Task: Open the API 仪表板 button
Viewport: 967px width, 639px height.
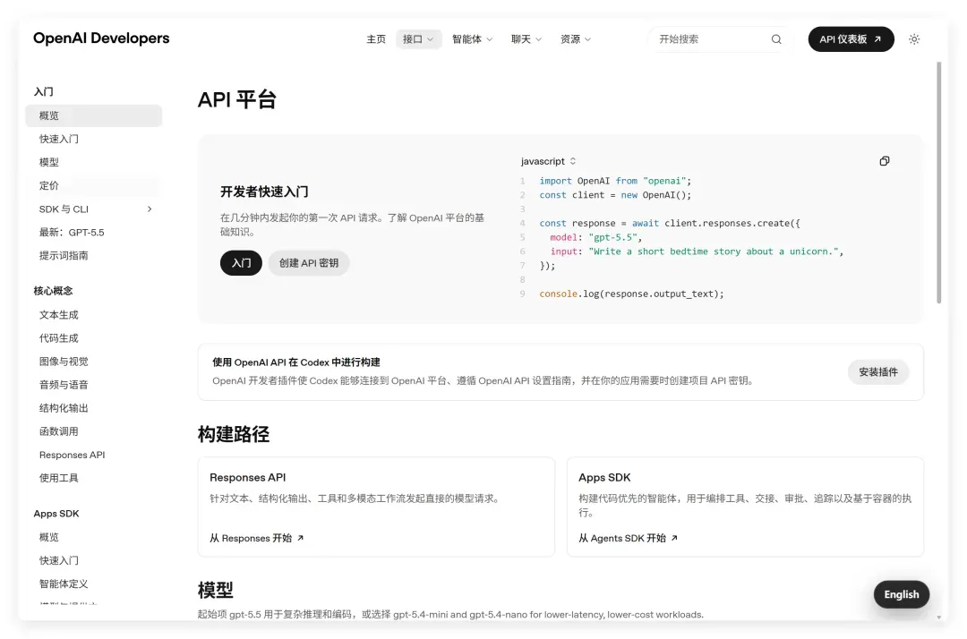Action: coord(851,39)
